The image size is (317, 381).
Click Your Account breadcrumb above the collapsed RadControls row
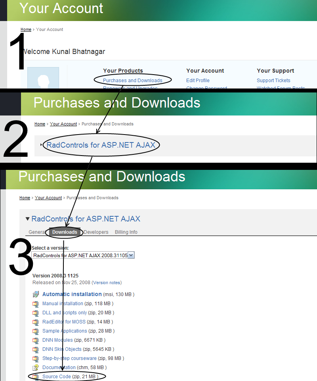click(63, 124)
